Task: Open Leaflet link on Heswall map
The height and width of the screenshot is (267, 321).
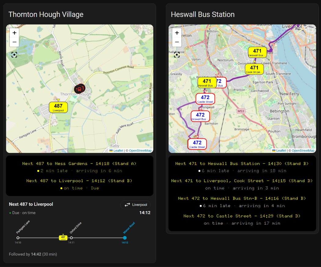Action: tap(281, 150)
